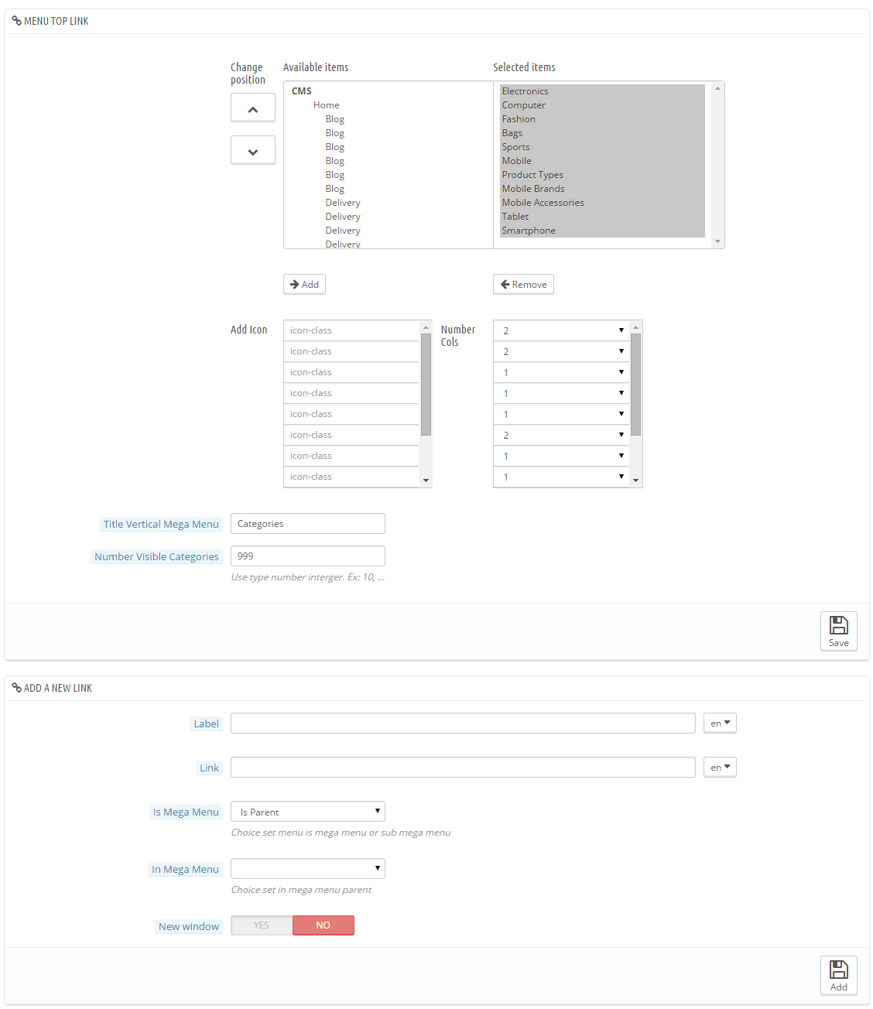Click Title Vertical Mega Menu input
Image resolution: width=873 pixels, height=1009 pixels.
(x=308, y=524)
